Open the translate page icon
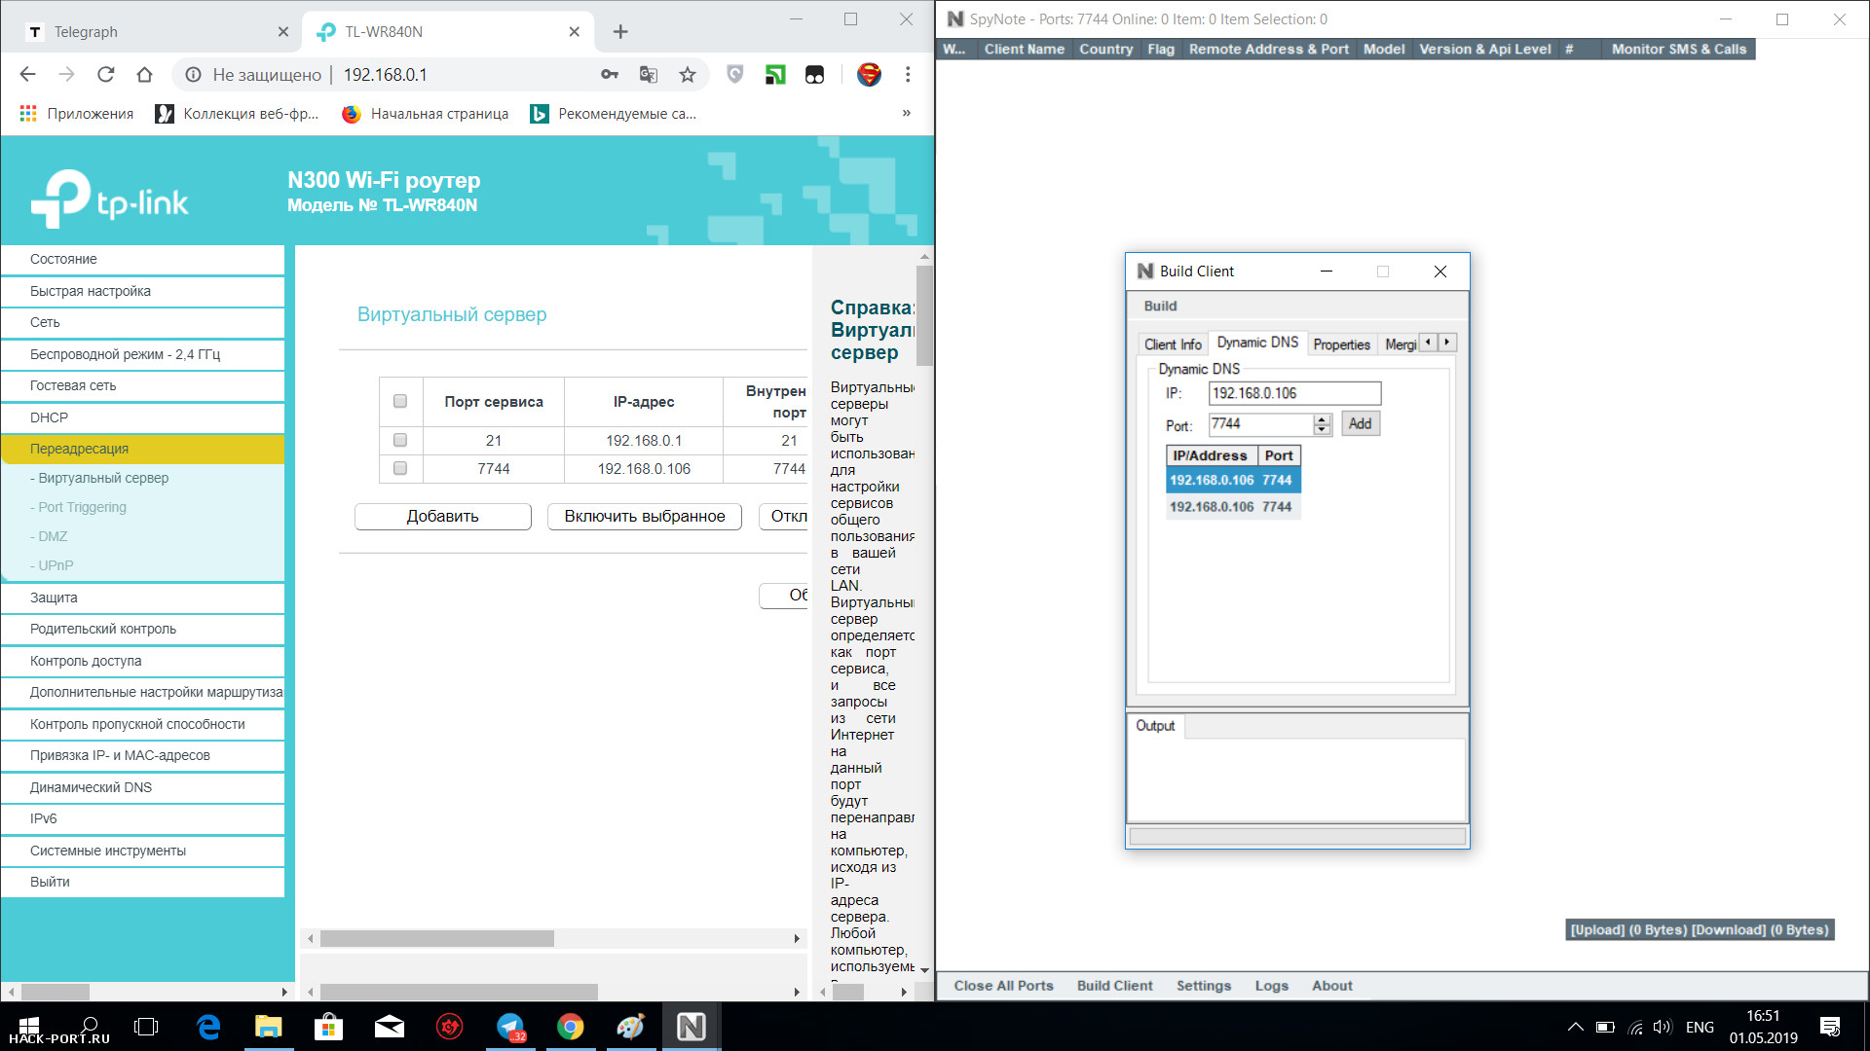 649,74
